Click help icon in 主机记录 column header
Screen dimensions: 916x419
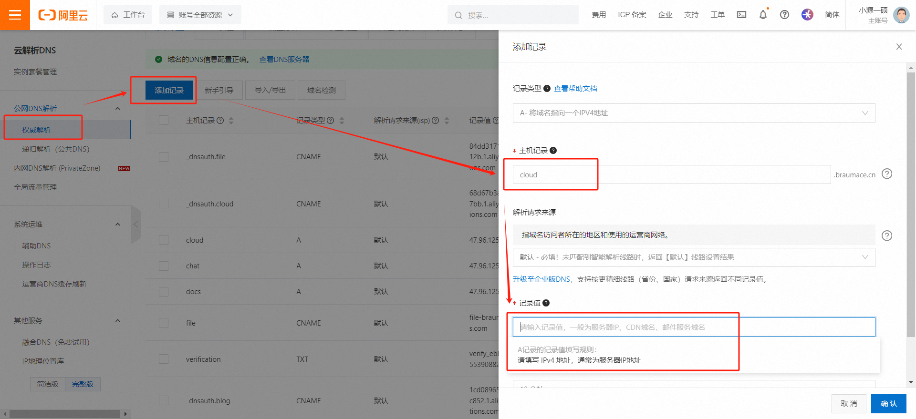[x=220, y=121]
